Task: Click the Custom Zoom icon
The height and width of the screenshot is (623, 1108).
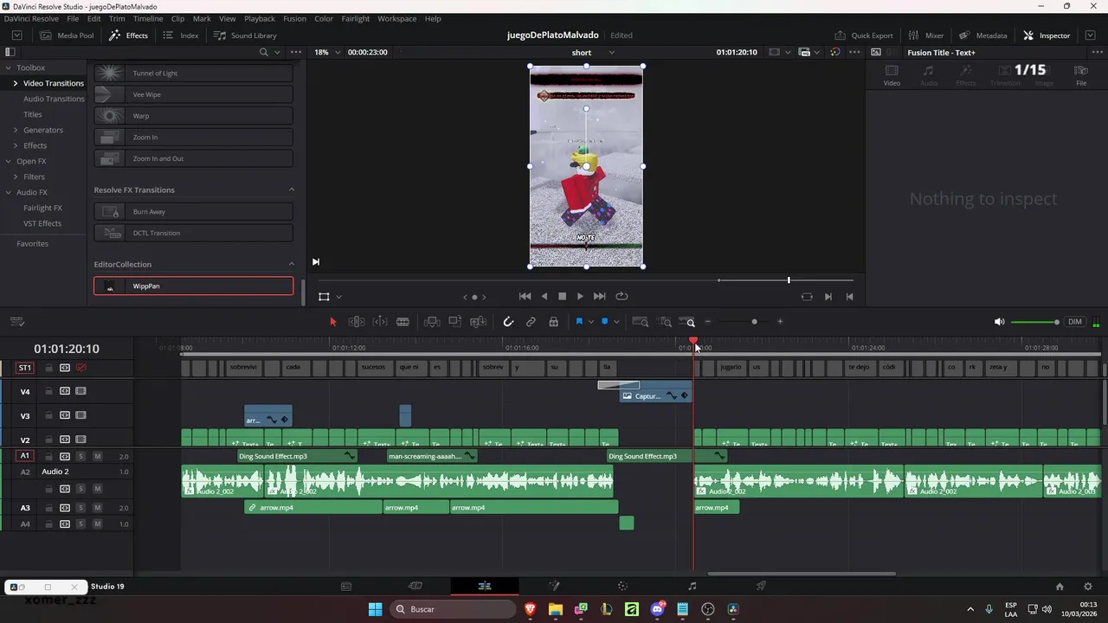Action: pyautogui.click(x=687, y=322)
